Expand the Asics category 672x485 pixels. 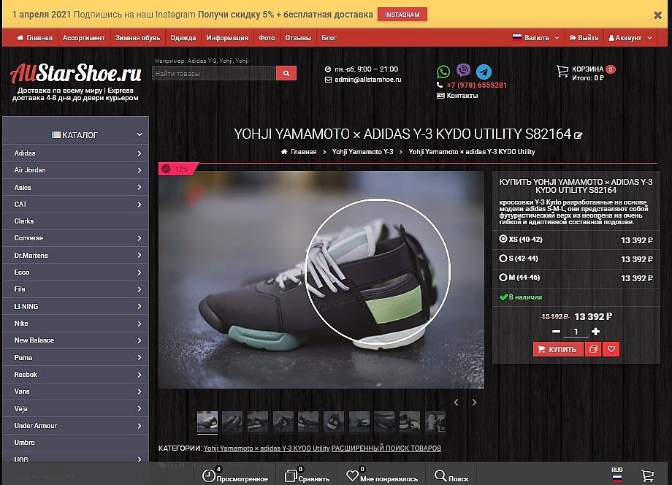point(140,187)
